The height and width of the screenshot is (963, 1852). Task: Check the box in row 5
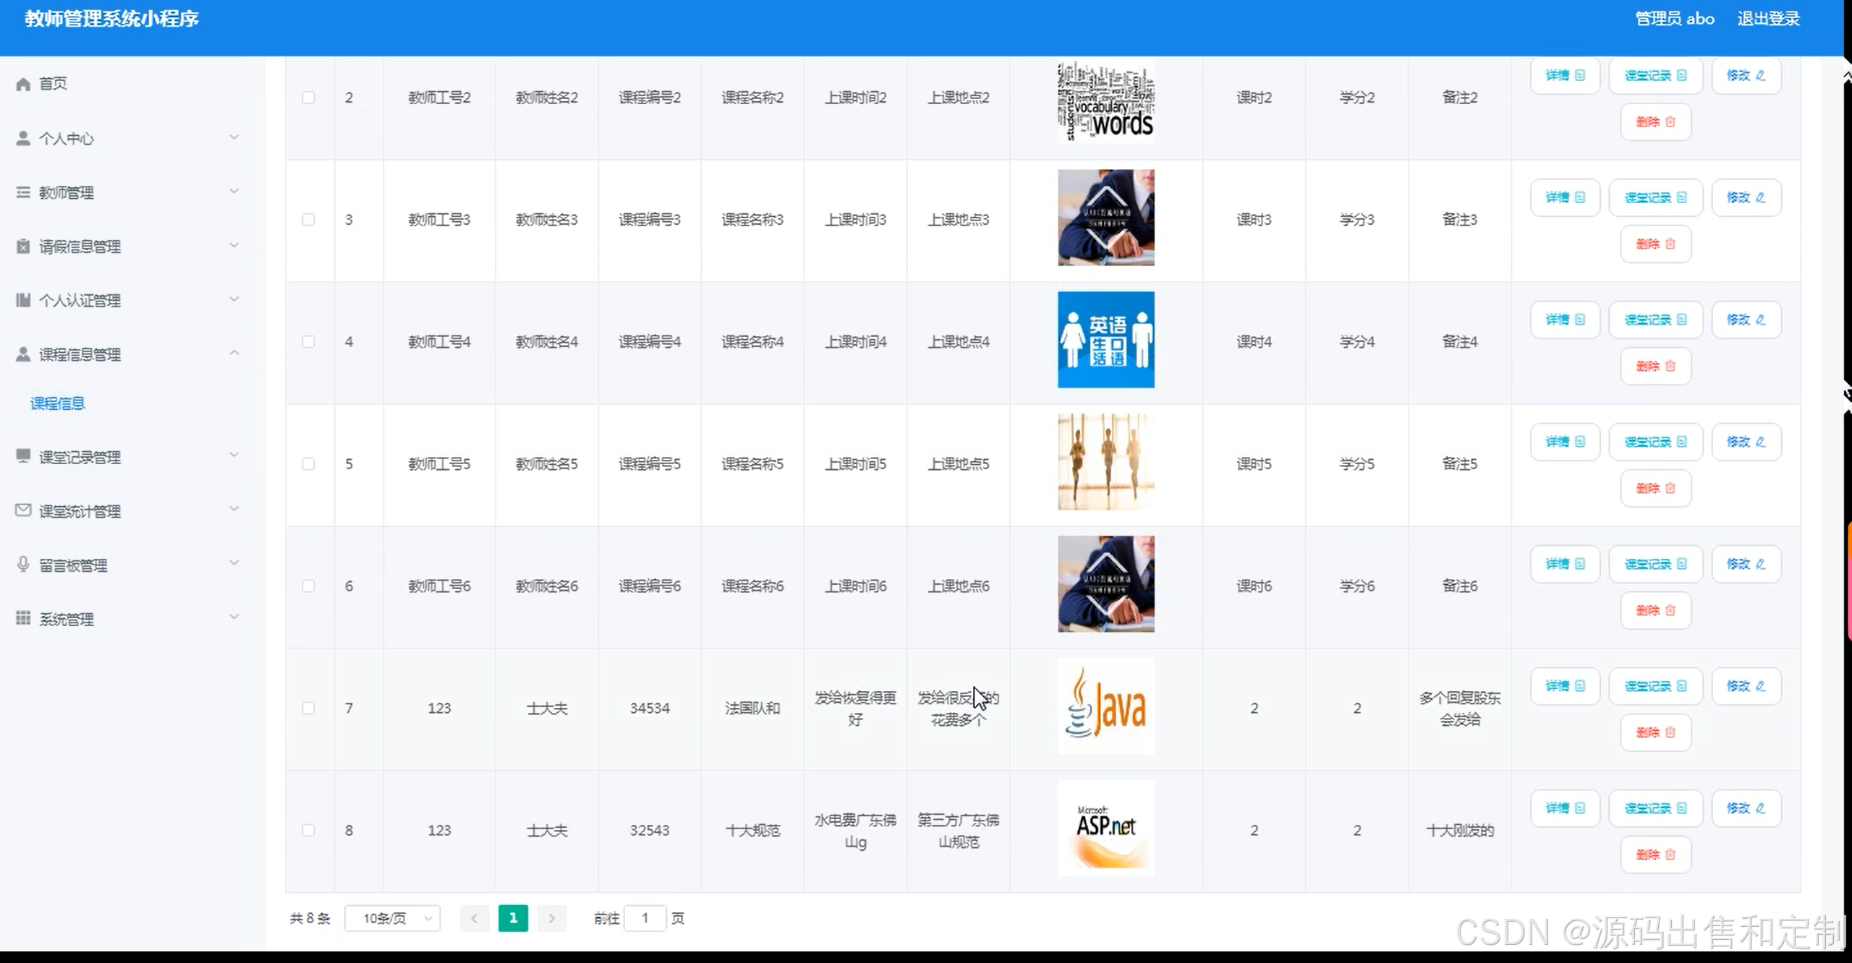[308, 464]
